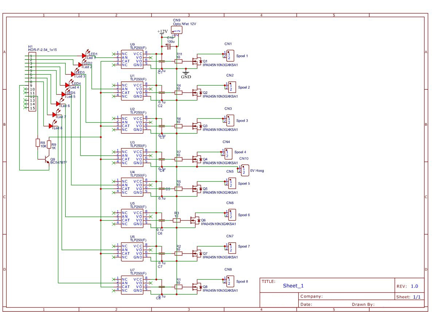Click the 'Drawn By:' label
Image resolution: width=434 pixels, height=312 pixels.
click(x=363, y=304)
